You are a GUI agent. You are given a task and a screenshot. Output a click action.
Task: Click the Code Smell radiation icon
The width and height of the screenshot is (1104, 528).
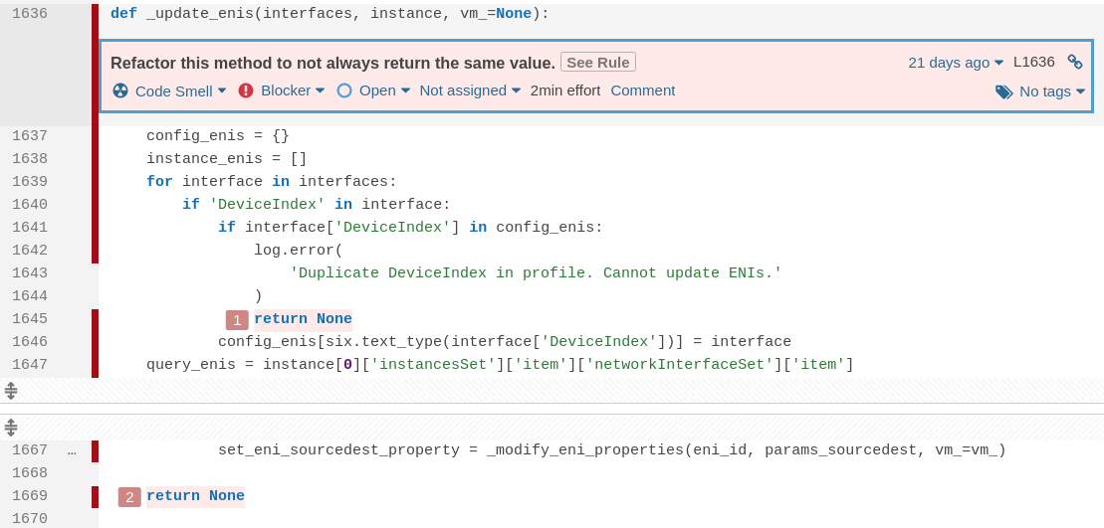(120, 90)
